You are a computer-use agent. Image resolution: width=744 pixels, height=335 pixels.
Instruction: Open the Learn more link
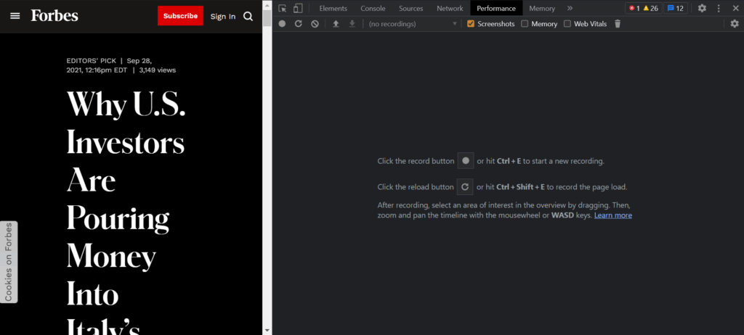click(613, 215)
